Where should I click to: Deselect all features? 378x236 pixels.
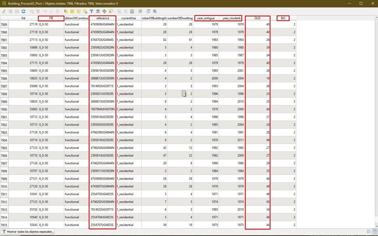(x=85, y=11)
